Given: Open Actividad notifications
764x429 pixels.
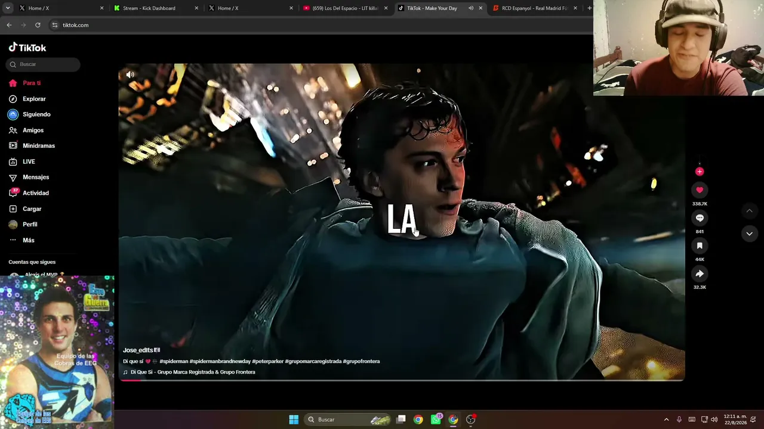Looking at the screenshot, I should [x=29, y=193].
